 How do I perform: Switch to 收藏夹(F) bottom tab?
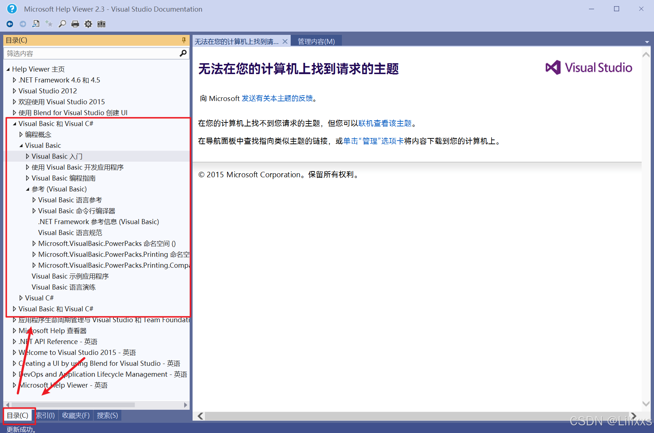point(76,415)
